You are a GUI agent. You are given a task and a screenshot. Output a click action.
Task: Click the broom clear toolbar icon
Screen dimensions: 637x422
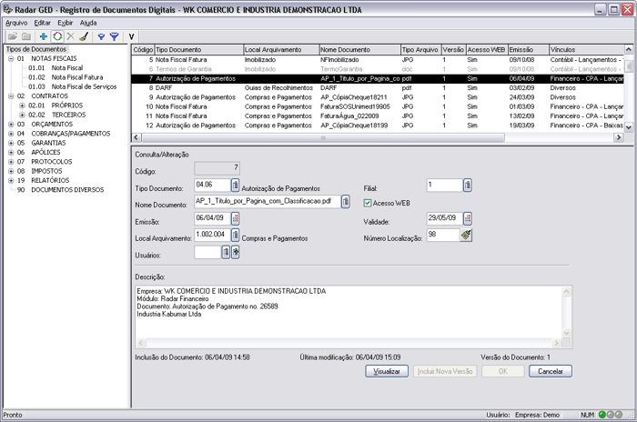84,36
